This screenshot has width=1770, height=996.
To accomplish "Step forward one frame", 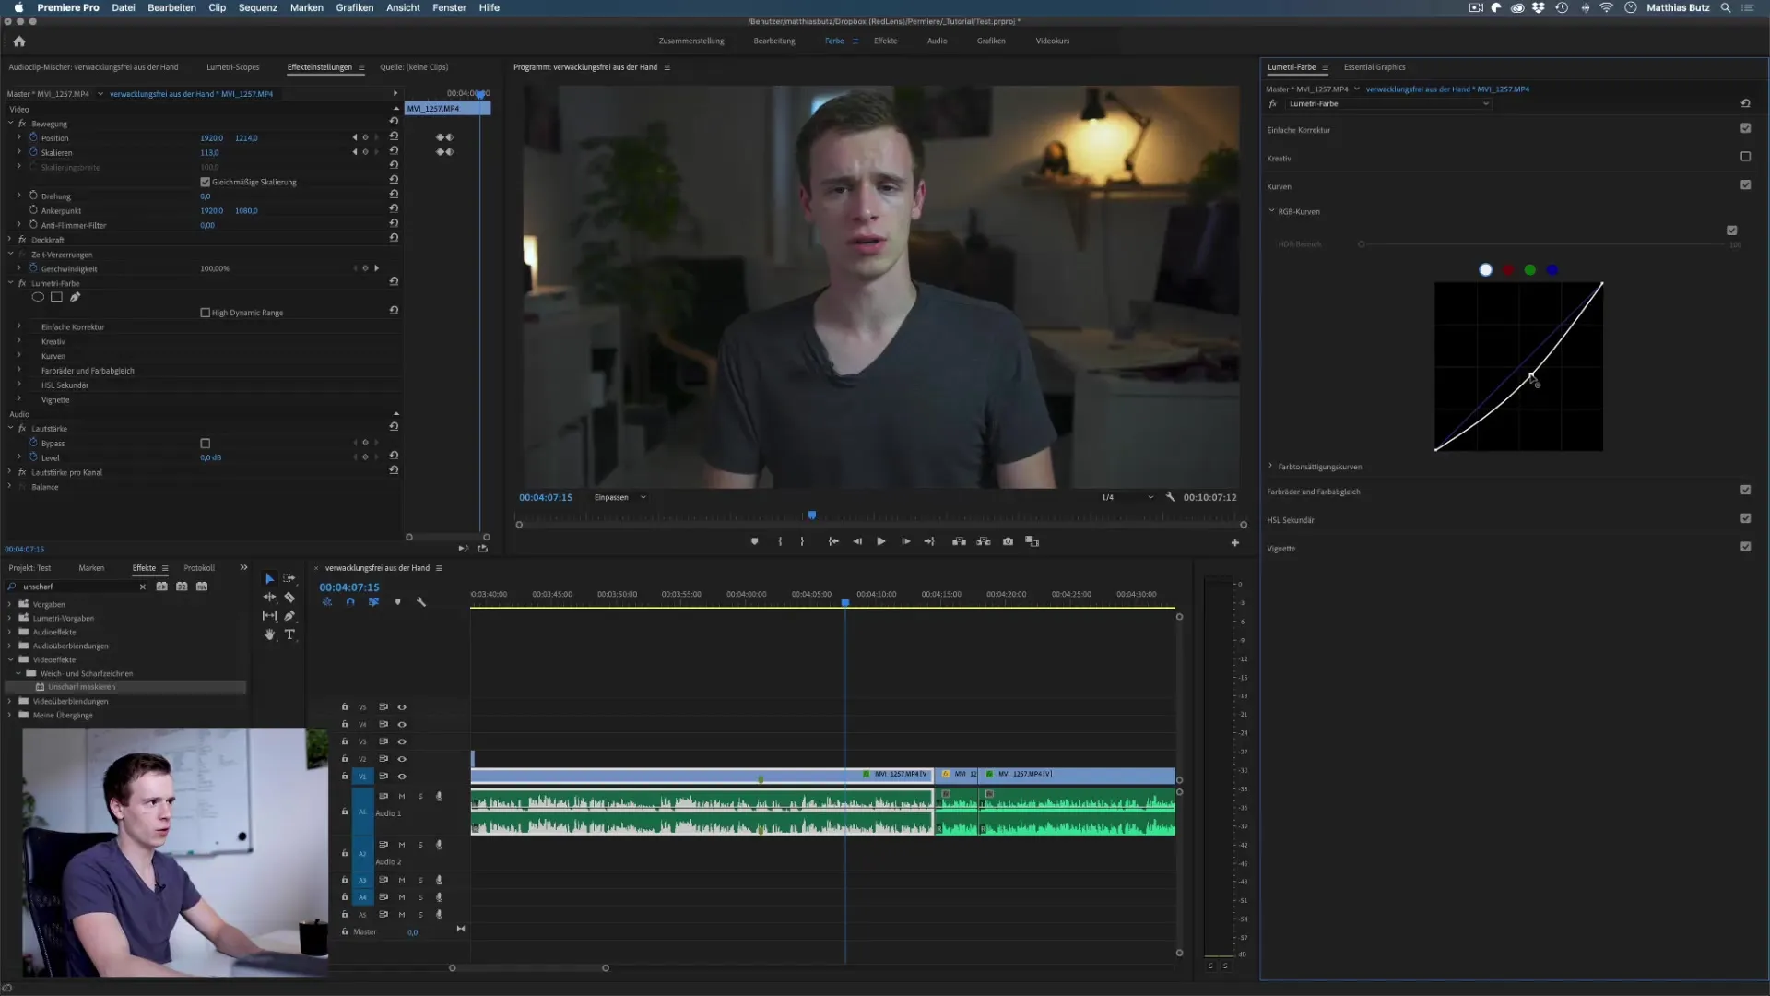I will [x=905, y=541].
